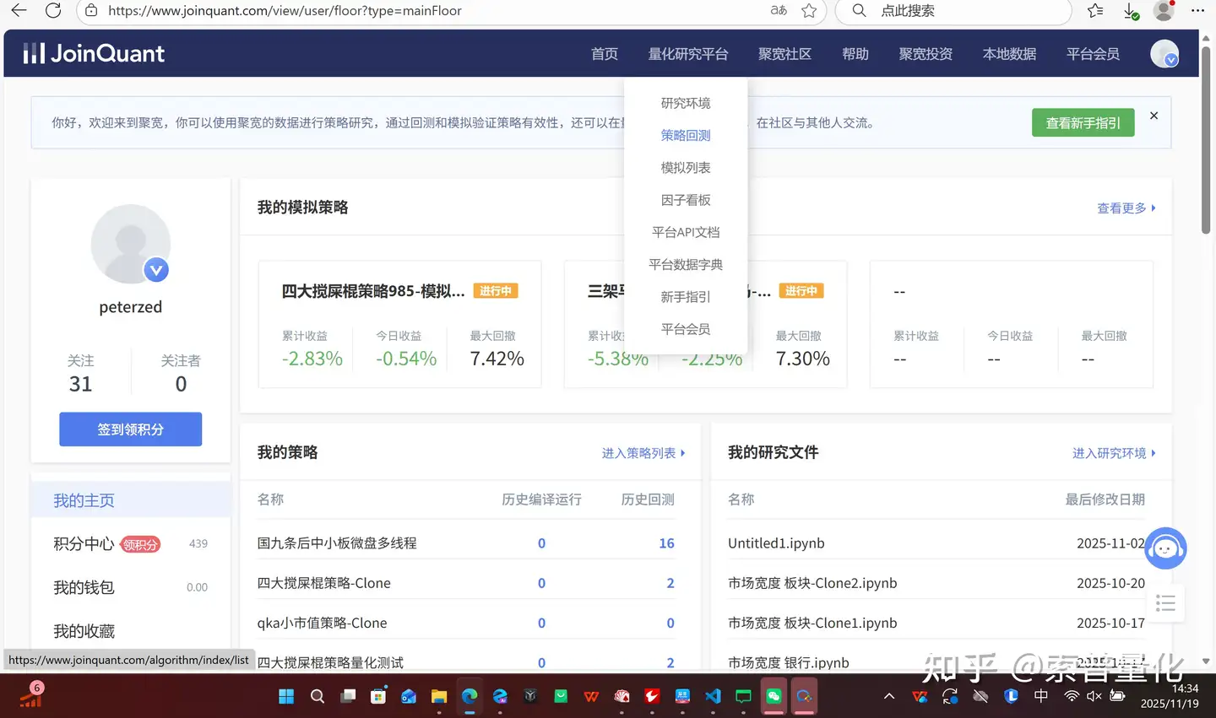The image size is (1216, 718).
Task: Open Windows taskbar search
Action: 318,696
